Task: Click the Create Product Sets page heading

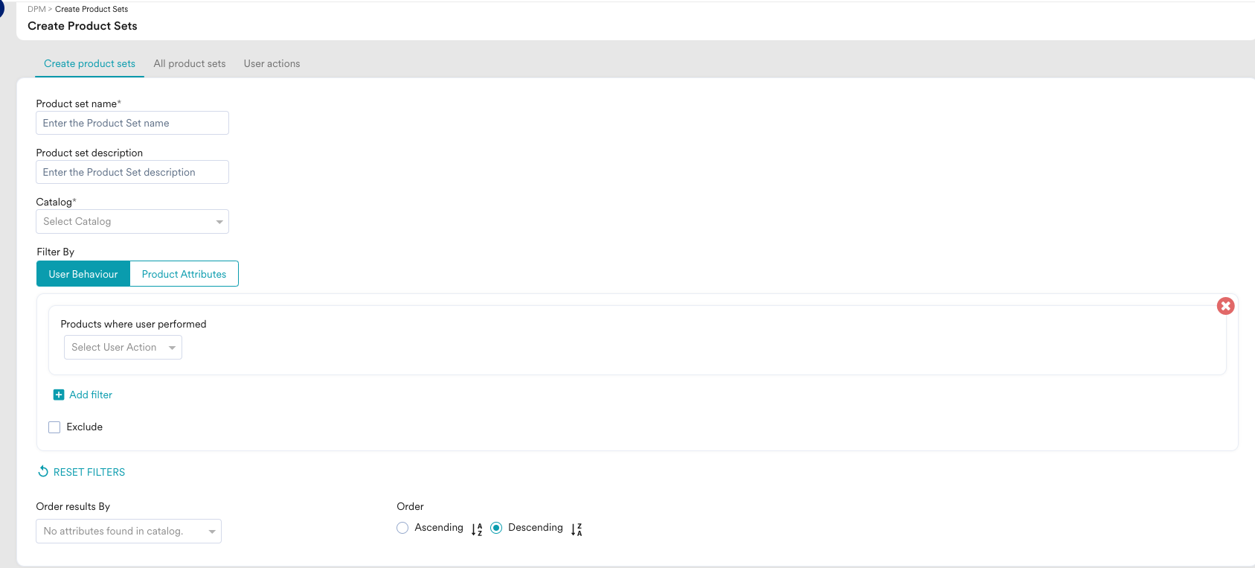Action: pyautogui.click(x=83, y=26)
